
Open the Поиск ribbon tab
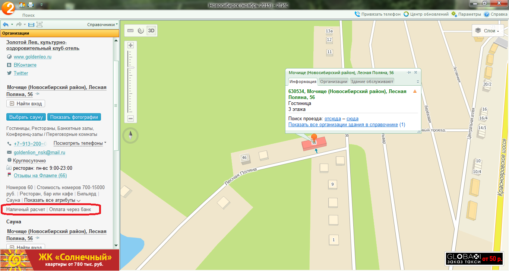[28, 15]
